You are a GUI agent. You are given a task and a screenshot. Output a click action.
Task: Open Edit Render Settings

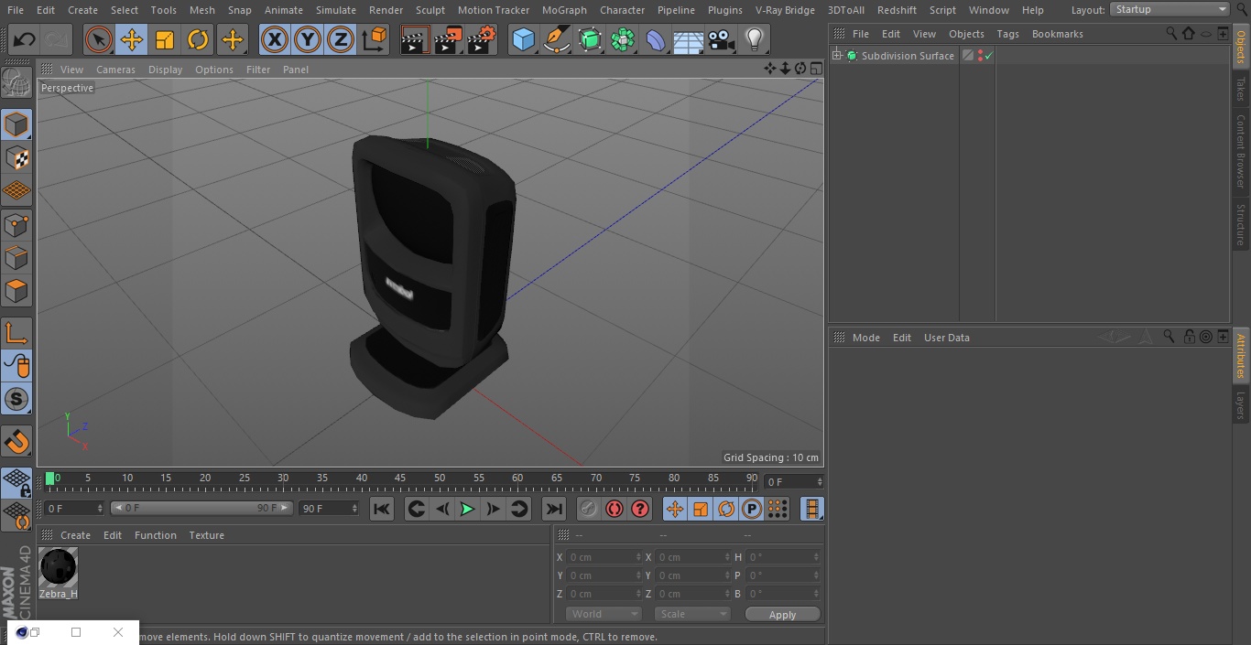(482, 39)
